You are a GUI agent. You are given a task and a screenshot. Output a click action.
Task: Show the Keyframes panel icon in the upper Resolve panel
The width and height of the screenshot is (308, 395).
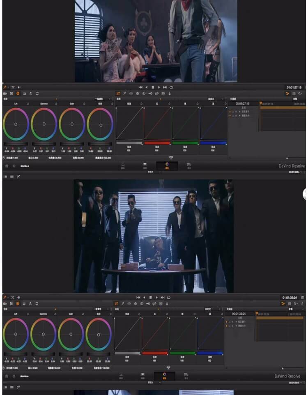[287, 93]
